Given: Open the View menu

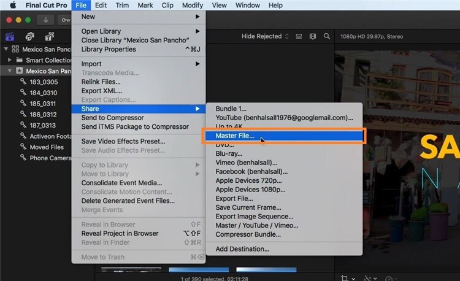Looking at the screenshot, I should [x=219, y=6].
